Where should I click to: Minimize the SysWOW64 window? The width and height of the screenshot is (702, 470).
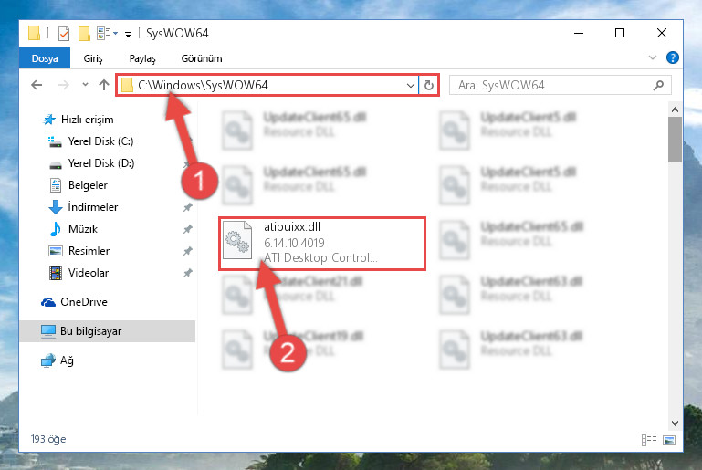tap(579, 33)
